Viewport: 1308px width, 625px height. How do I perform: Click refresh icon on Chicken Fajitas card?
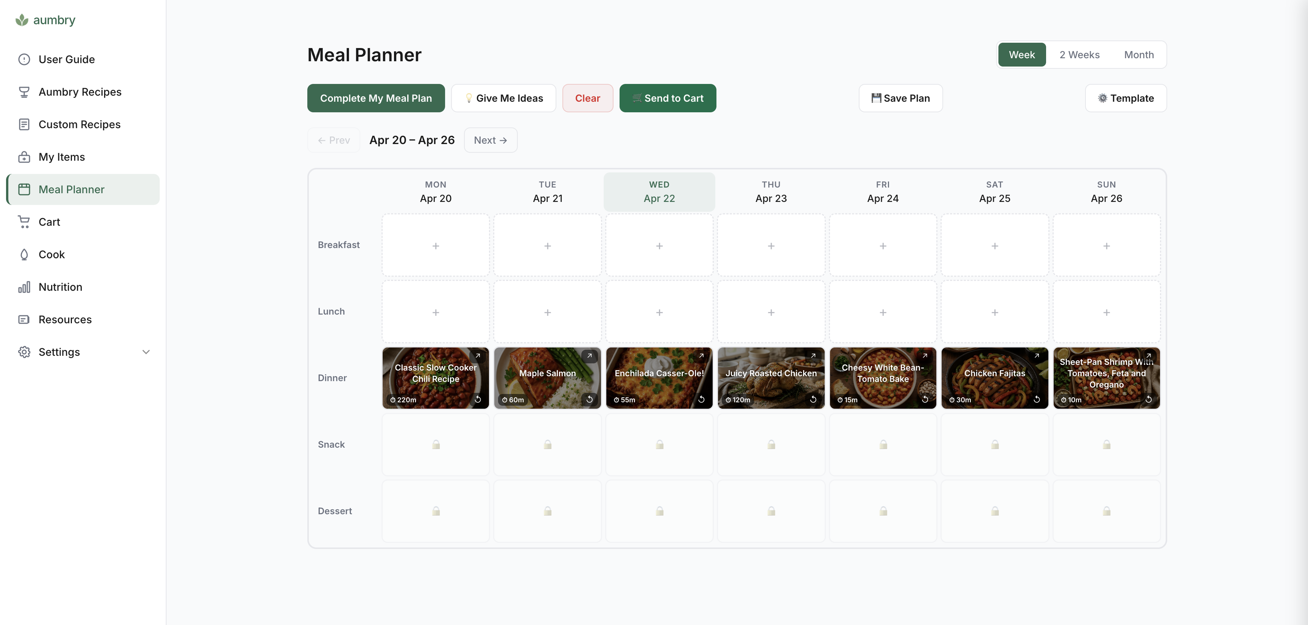[x=1037, y=399]
